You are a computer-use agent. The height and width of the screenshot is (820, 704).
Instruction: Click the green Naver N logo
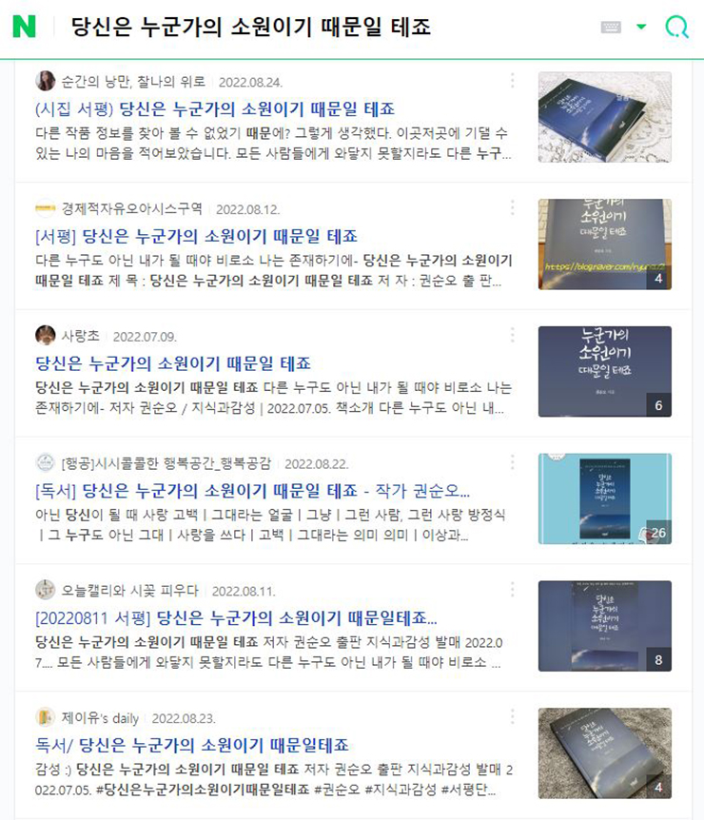pos(24,26)
